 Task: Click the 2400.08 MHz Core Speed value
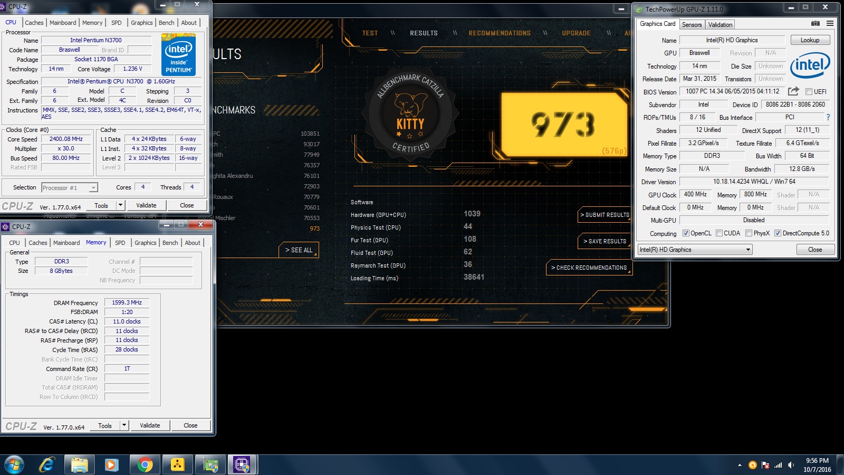point(66,139)
